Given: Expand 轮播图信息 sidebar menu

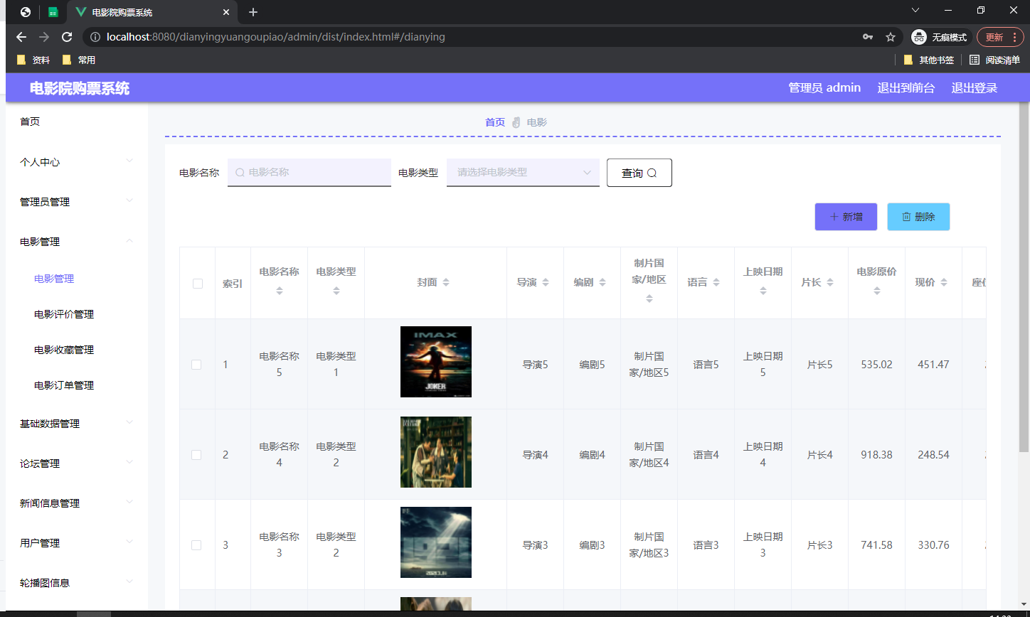Looking at the screenshot, I should point(77,583).
